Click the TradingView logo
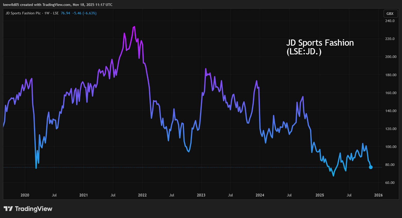Viewport: 402px width, 218px height. [x=28, y=209]
